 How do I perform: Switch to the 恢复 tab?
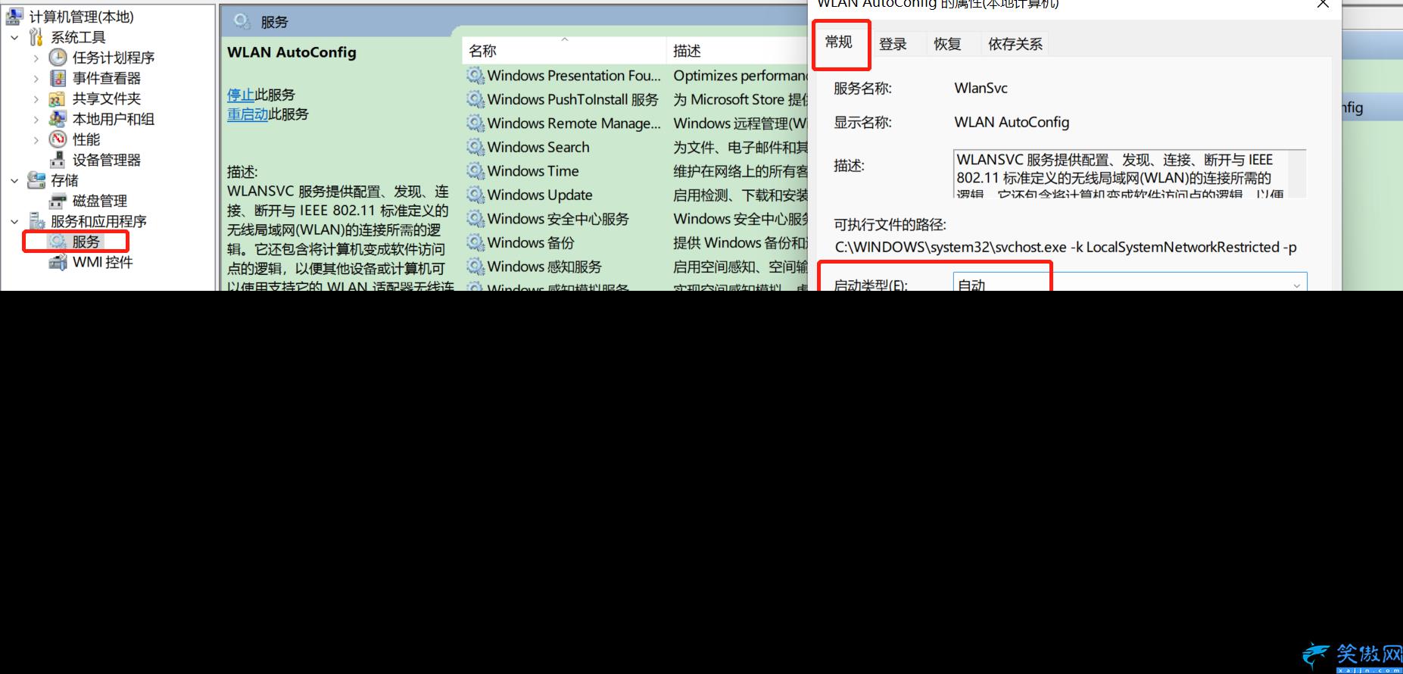947,44
